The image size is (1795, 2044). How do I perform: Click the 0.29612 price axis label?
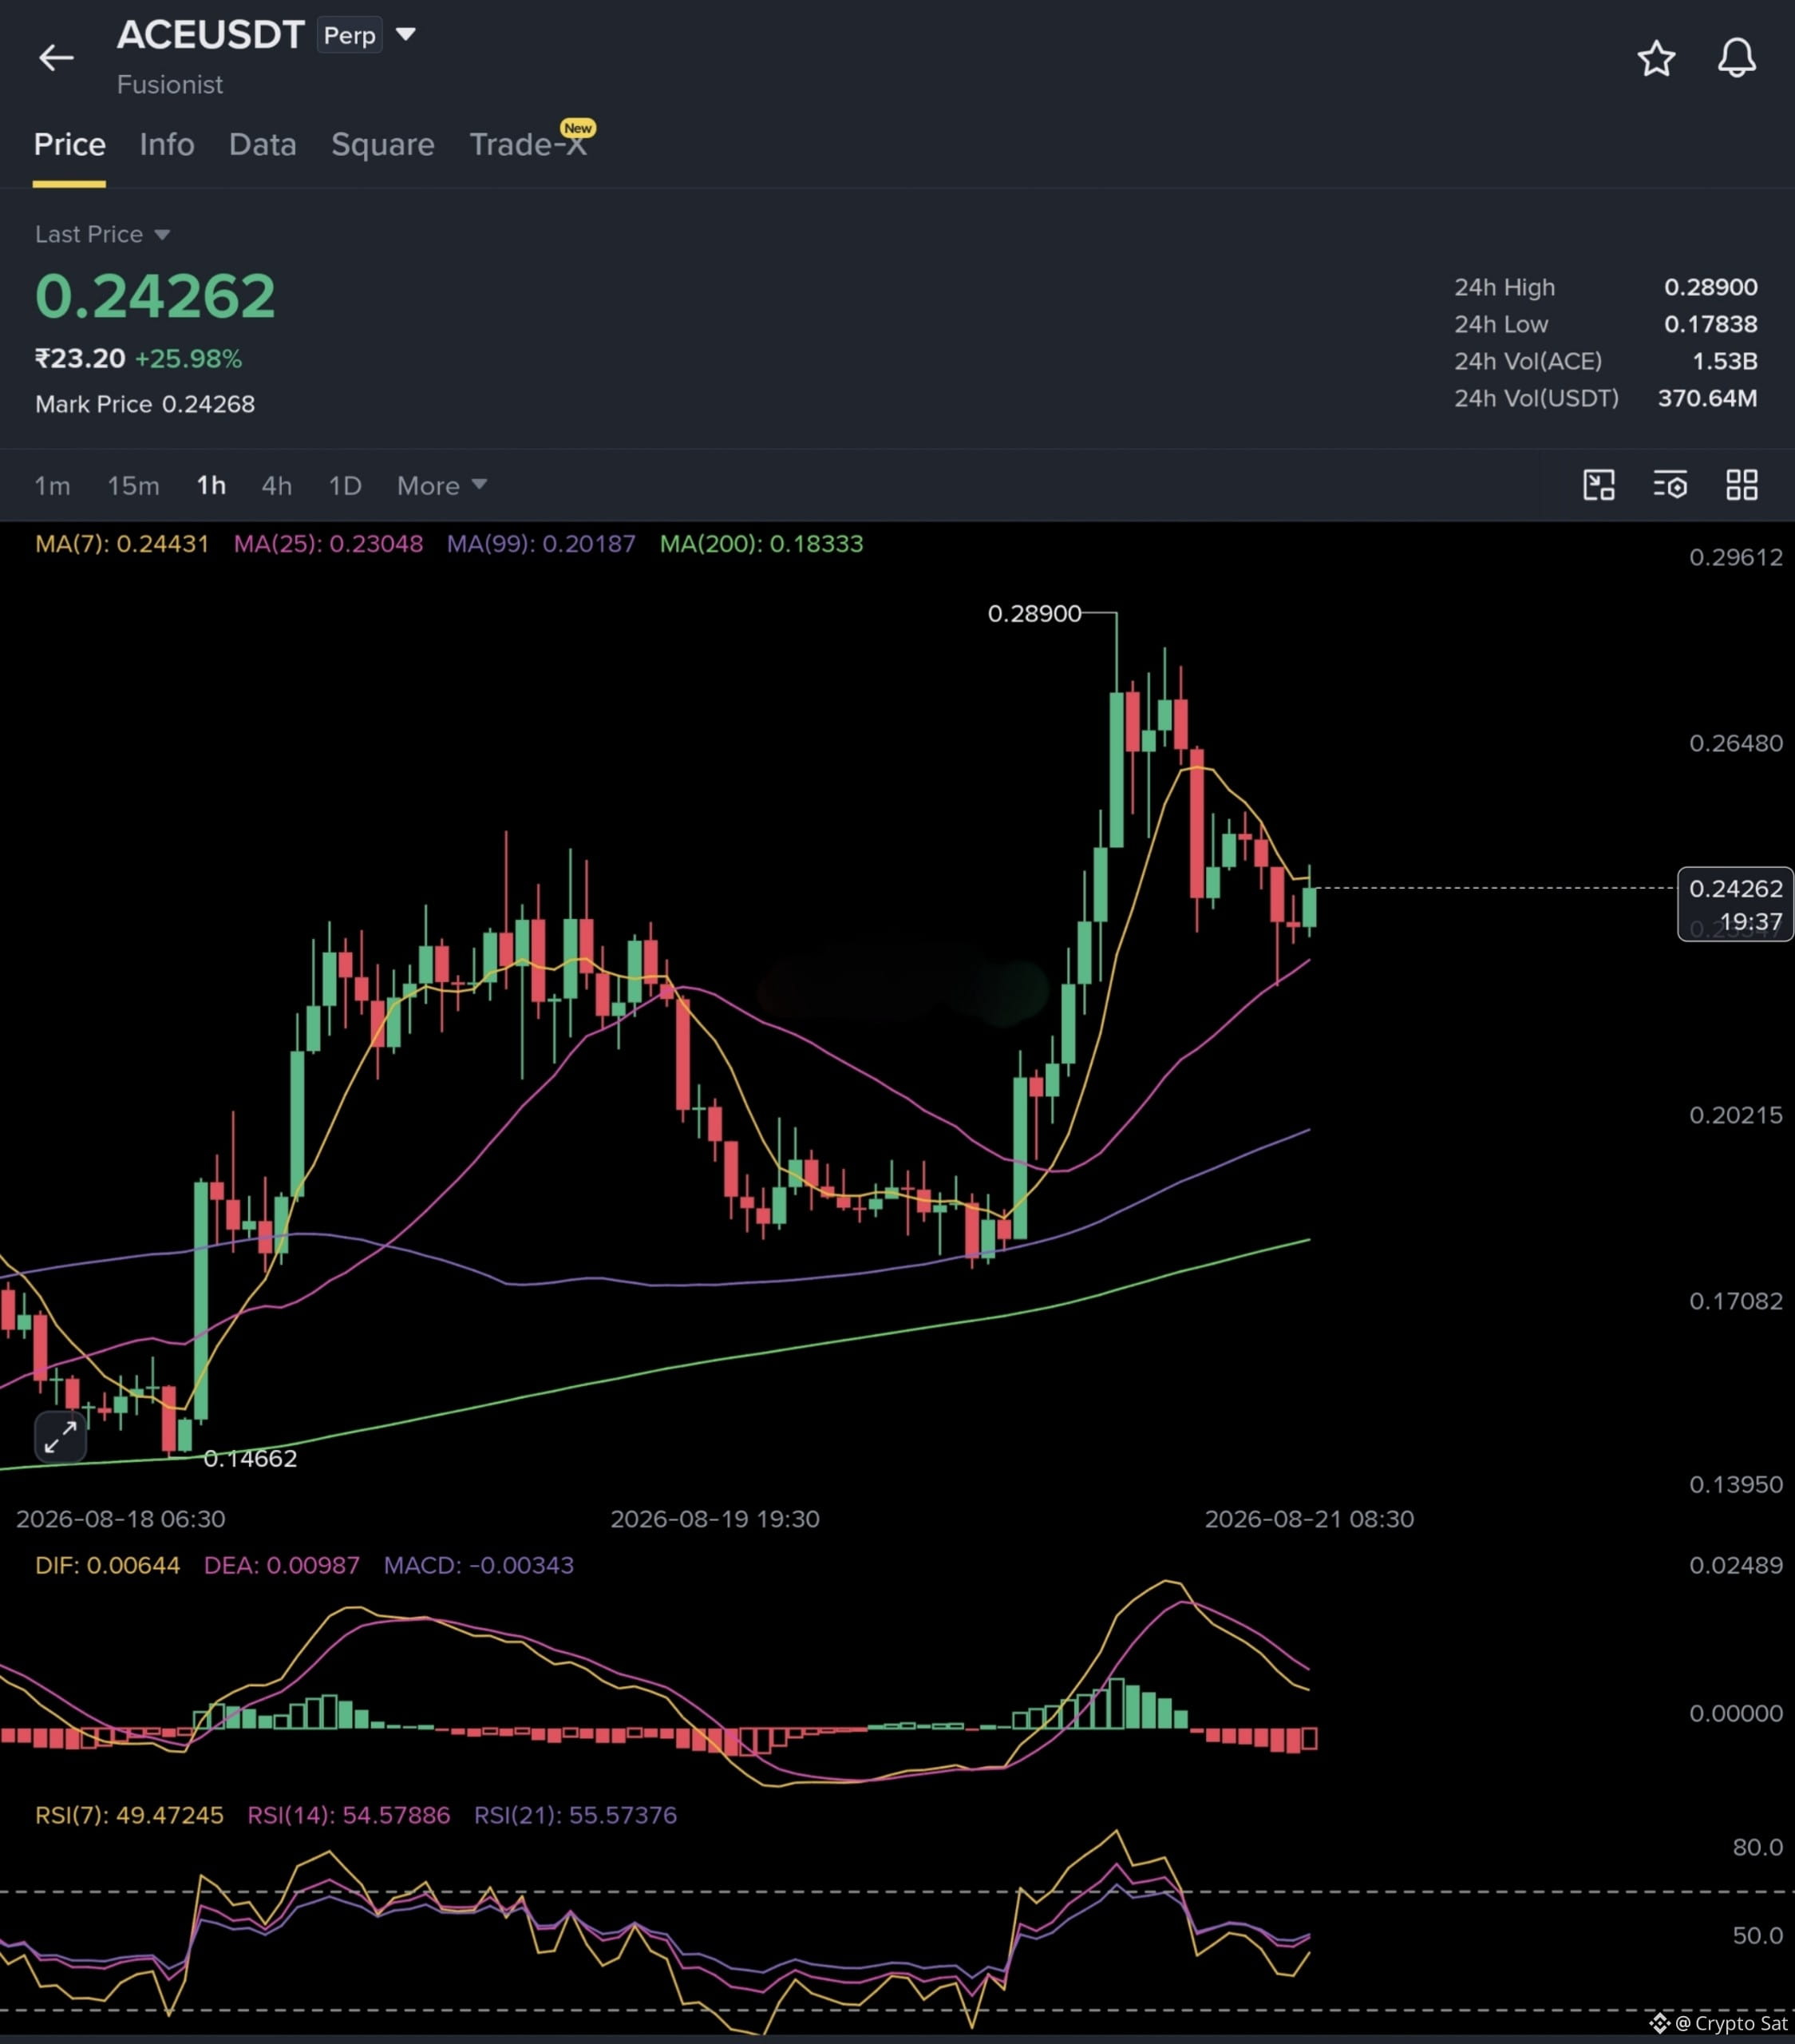pyautogui.click(x=1736, y=557)
